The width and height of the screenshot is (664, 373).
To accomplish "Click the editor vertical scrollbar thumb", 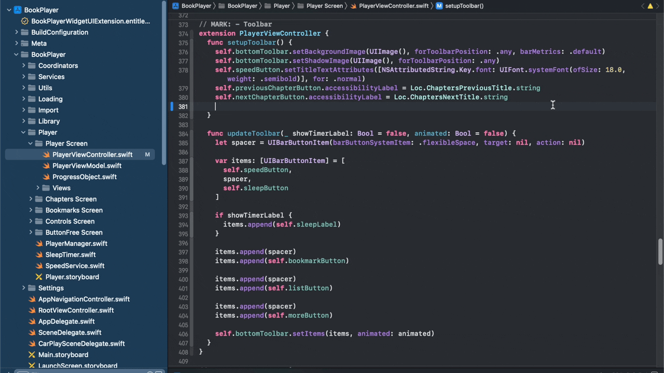I will point(660,252).
